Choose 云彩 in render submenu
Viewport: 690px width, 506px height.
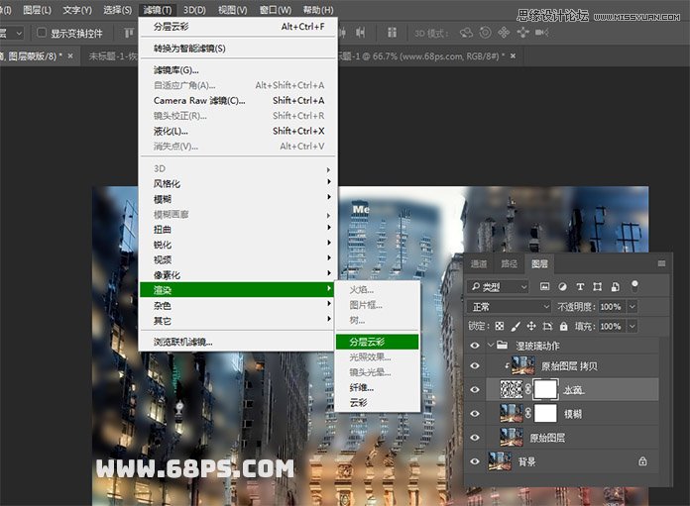click(x=377, y=402)
